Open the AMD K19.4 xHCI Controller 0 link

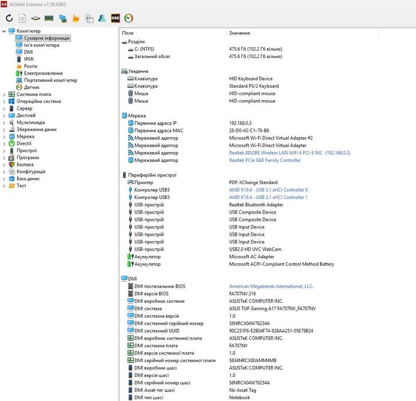click(x=268, y=190)
